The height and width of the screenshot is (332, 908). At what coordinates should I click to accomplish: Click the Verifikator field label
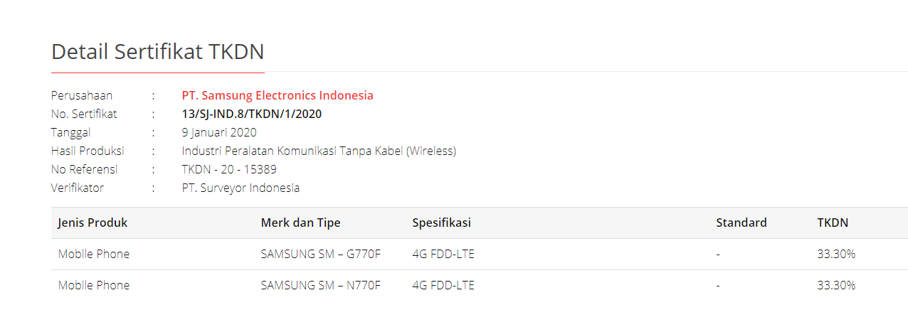tap(78, 188)
